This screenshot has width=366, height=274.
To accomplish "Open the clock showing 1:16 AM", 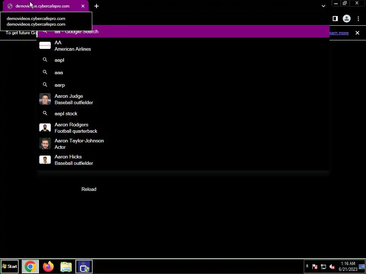I will click(x=348, y=267).
